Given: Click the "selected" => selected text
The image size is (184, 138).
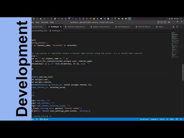Looking at the screenshot, I should tap(64, 45).
